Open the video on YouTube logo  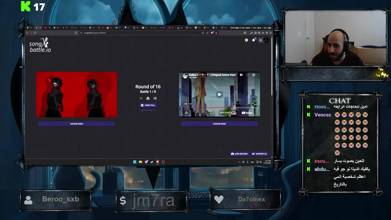(x=247, y=113)
